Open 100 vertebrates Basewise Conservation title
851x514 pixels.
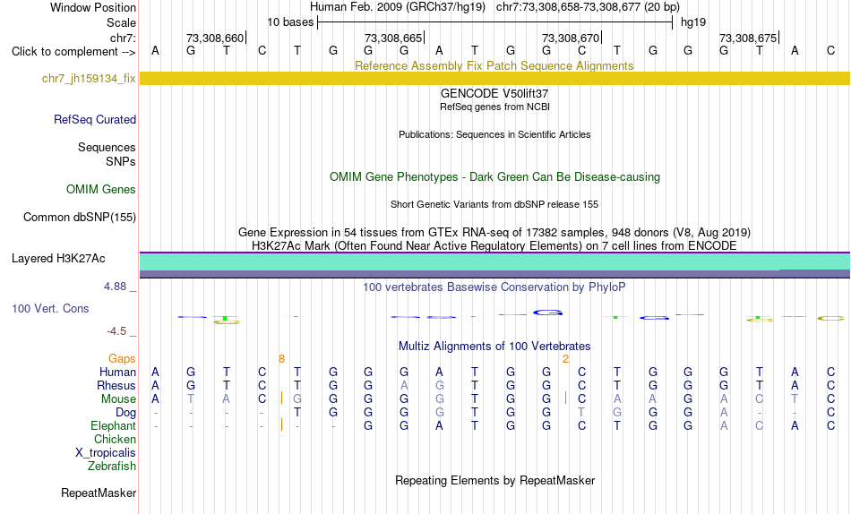(x=494, y=287)
